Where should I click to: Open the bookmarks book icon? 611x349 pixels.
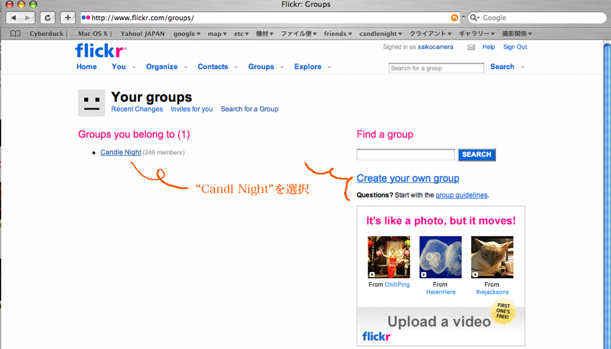pos(15,33)
